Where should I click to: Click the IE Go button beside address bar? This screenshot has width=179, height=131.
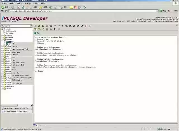(162, 11)
